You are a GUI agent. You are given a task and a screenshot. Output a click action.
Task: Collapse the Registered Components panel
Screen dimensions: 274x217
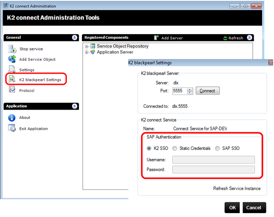[x=250, y=38]
